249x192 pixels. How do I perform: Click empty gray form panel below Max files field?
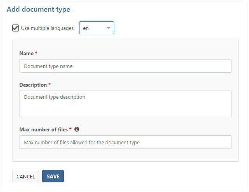125,155
